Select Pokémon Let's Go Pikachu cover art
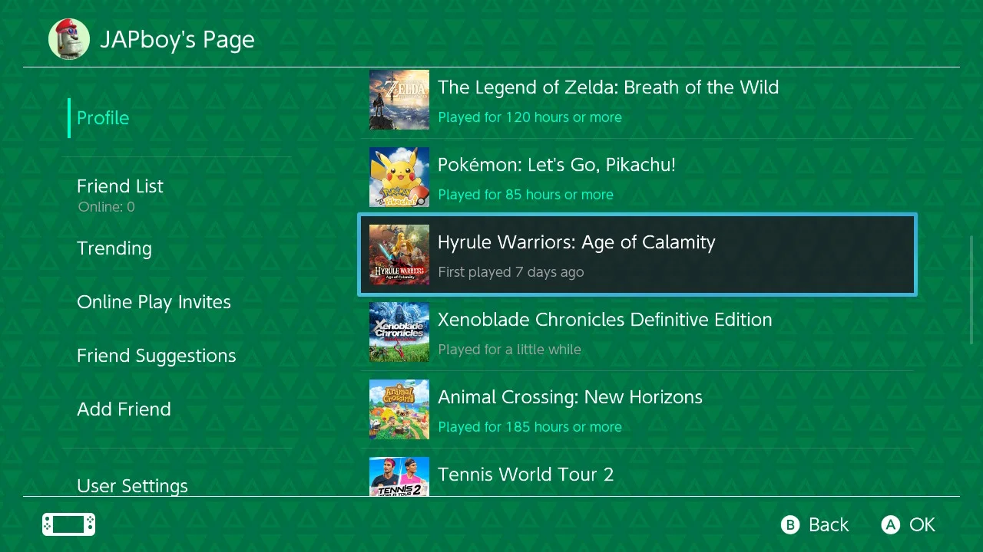 tap(399, 177)
